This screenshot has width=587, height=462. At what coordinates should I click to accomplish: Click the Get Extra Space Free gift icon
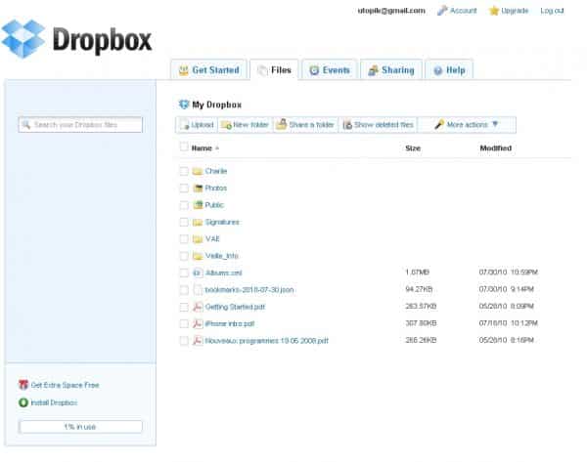[23, 385]
